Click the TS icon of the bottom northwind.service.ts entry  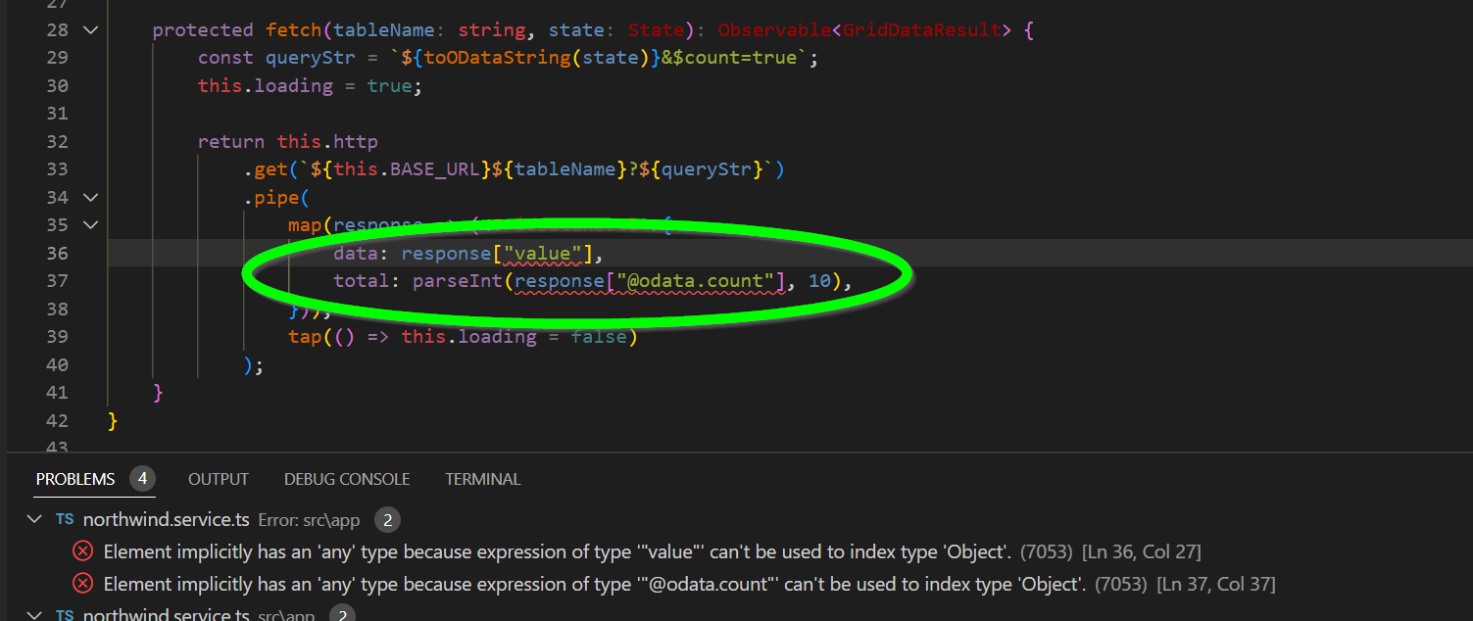click(x=65, y=615)
